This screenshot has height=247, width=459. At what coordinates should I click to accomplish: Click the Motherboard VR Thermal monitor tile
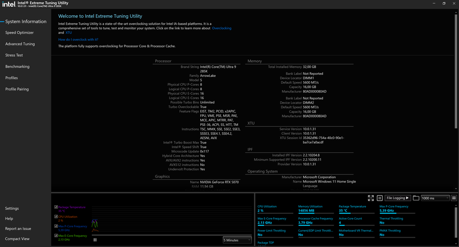pyautogui.click(x=356, y=233)
